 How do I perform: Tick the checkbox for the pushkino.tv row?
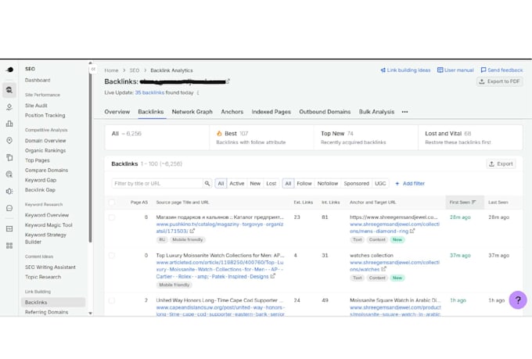112,217
